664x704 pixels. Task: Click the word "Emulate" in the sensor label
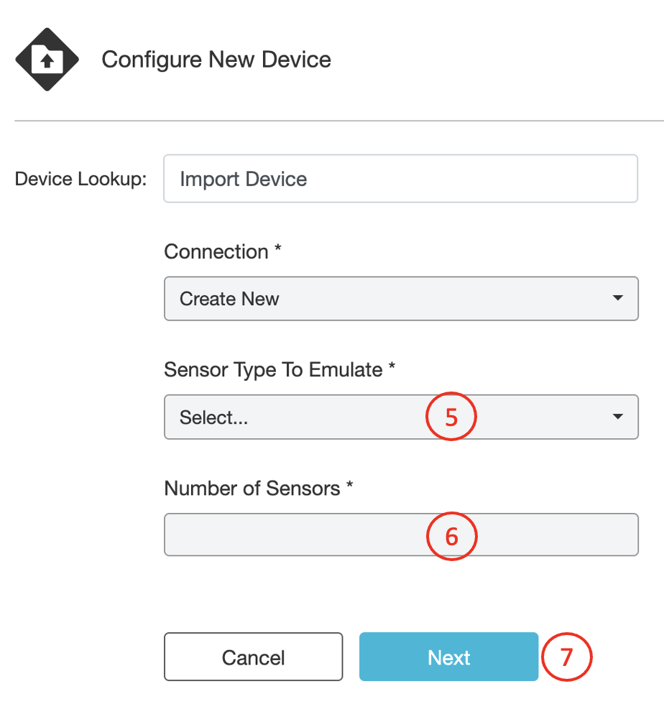point(345,370)
